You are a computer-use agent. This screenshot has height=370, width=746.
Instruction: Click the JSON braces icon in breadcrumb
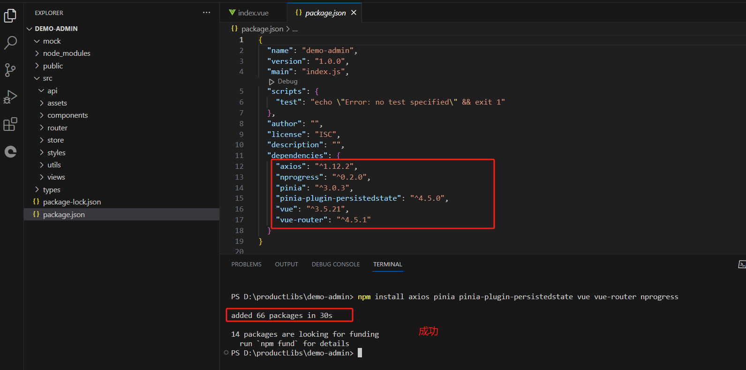pyautogui.click(x=234, y=29)
